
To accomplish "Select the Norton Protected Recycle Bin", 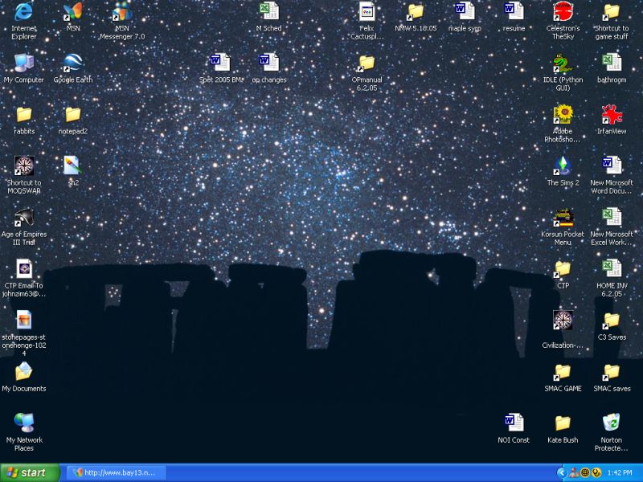I will pyautogui.click(x=611, y=423).
